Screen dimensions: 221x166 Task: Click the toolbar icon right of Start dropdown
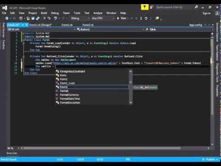132,18
